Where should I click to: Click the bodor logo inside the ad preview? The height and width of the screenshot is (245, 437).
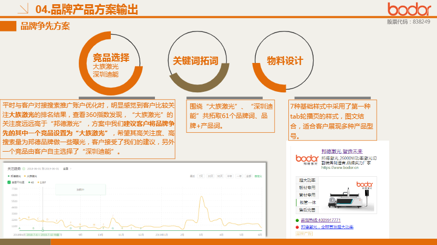pos(307,159)
